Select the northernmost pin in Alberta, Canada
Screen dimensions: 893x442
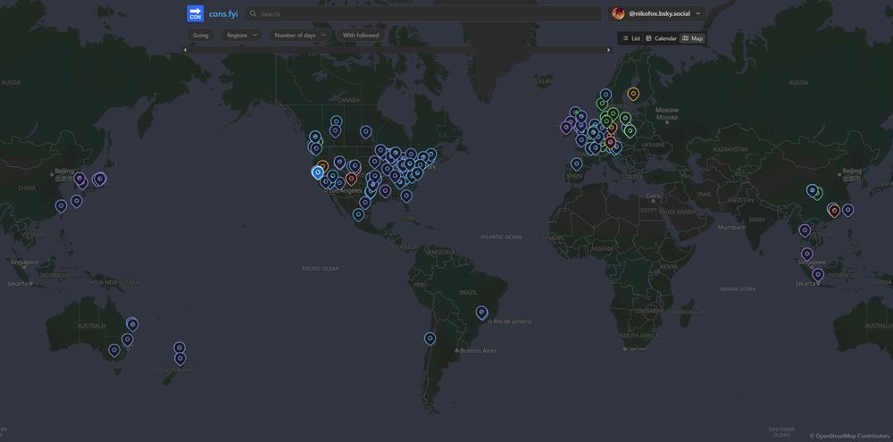[336, 121]
